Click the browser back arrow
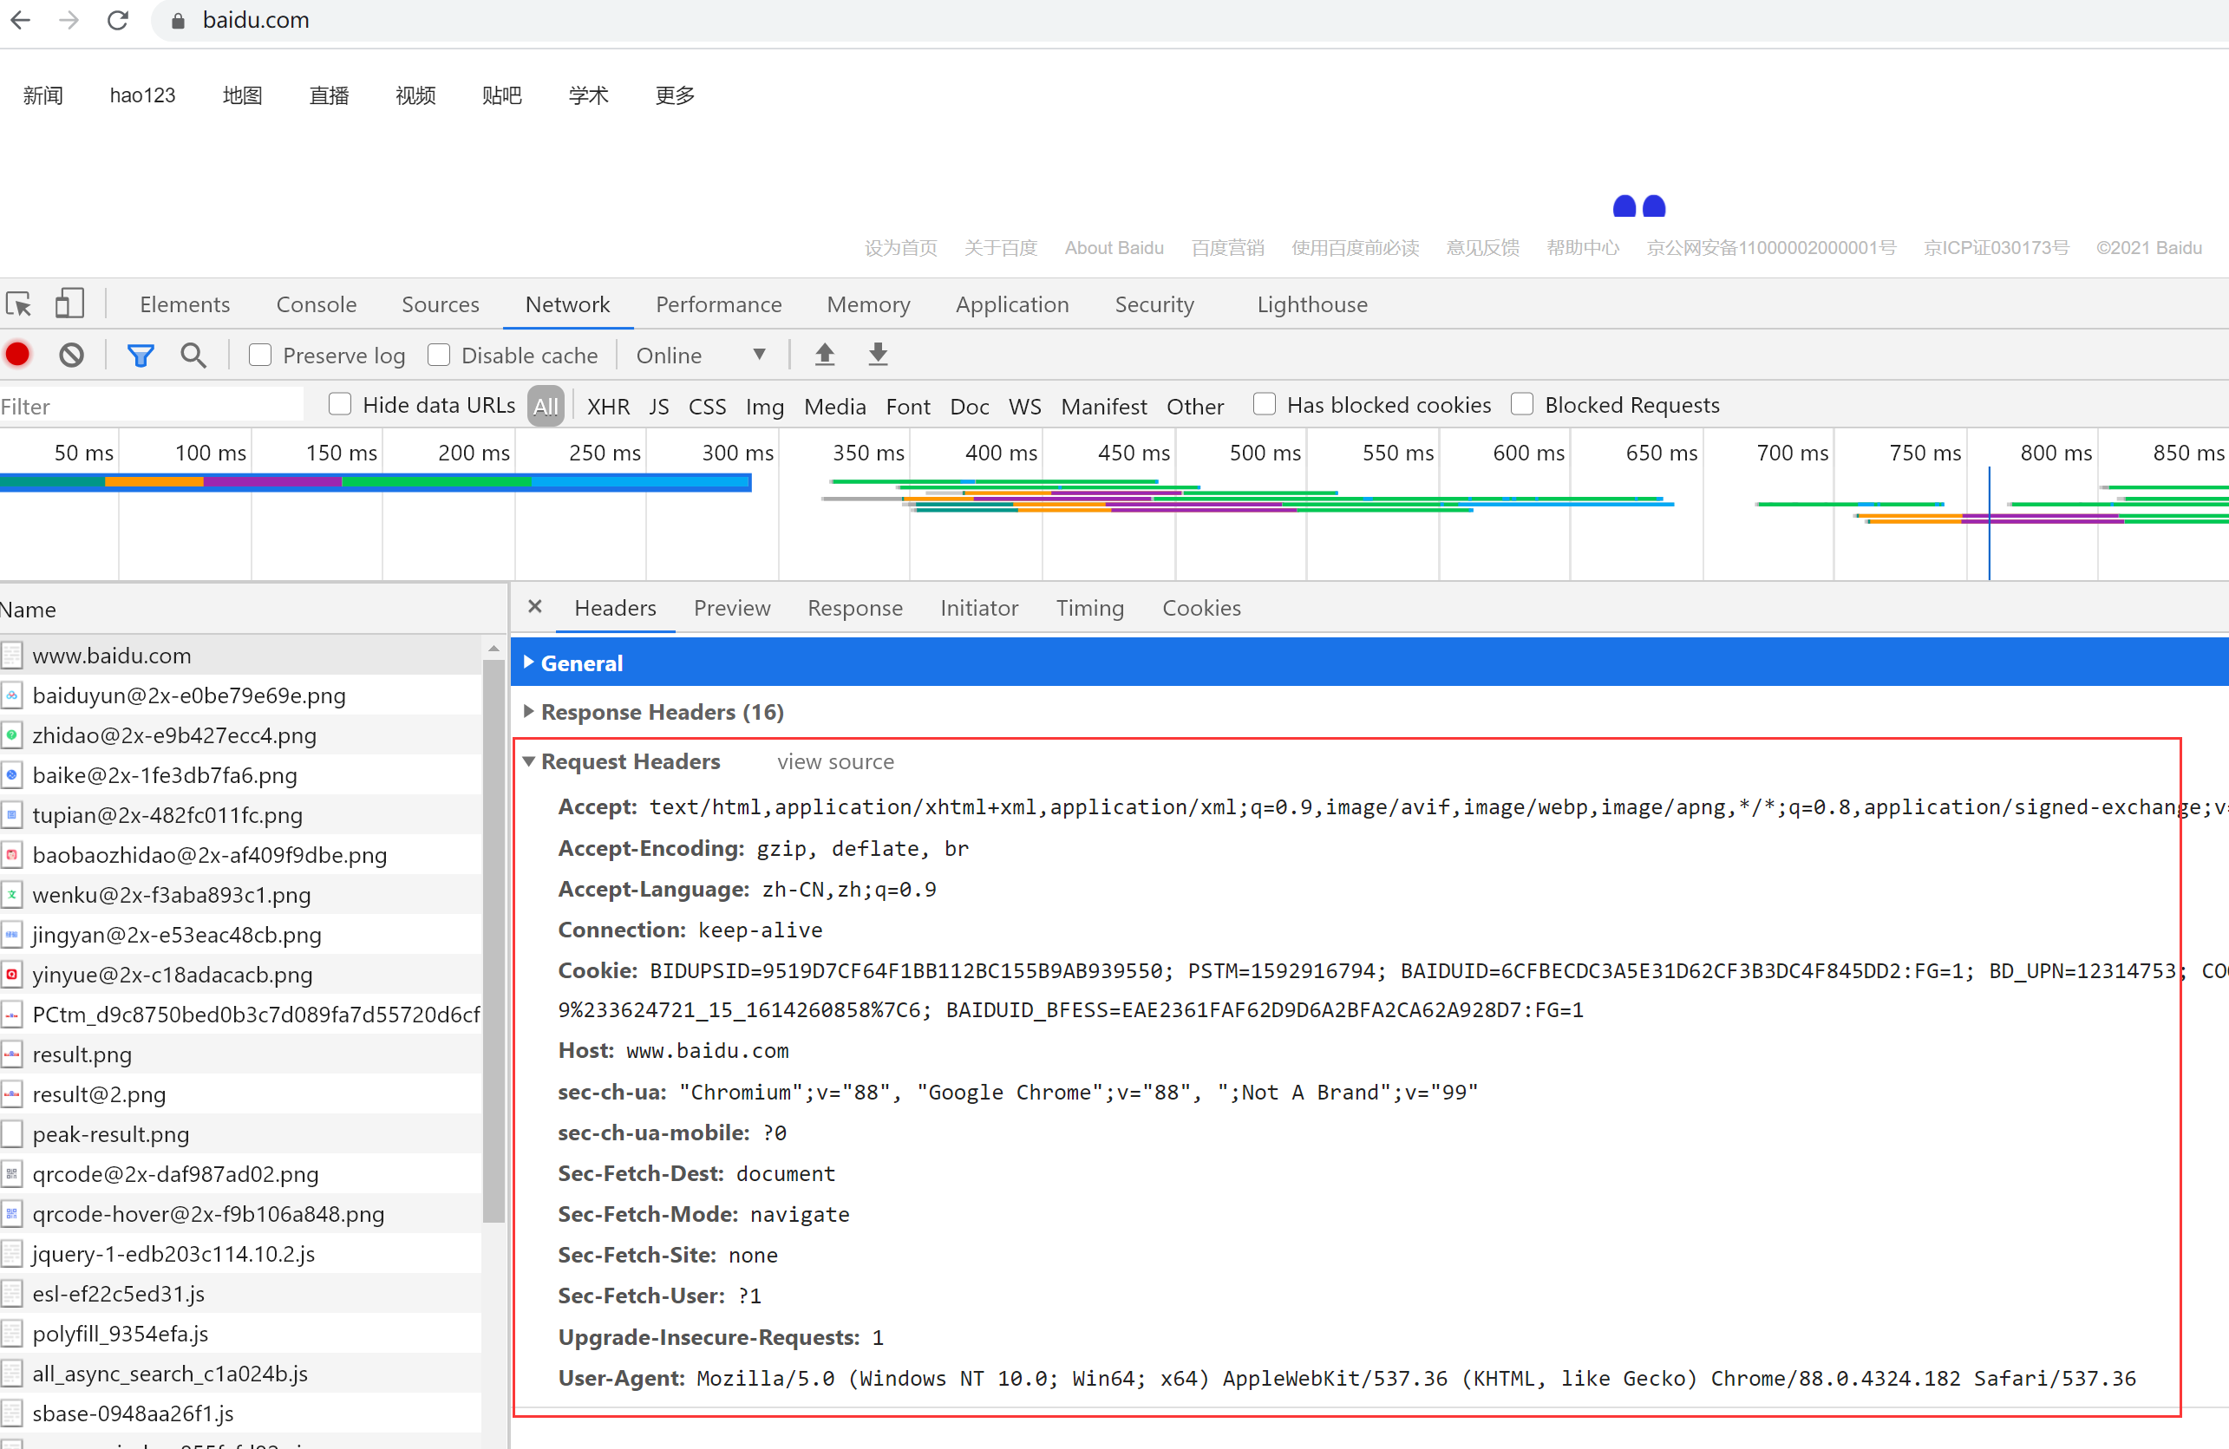This screenshot has height=1449, width=2229. pos(21,20)
